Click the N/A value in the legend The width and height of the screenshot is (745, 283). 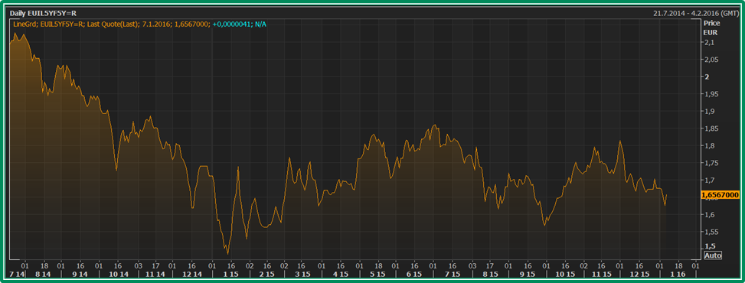point(261,24)
